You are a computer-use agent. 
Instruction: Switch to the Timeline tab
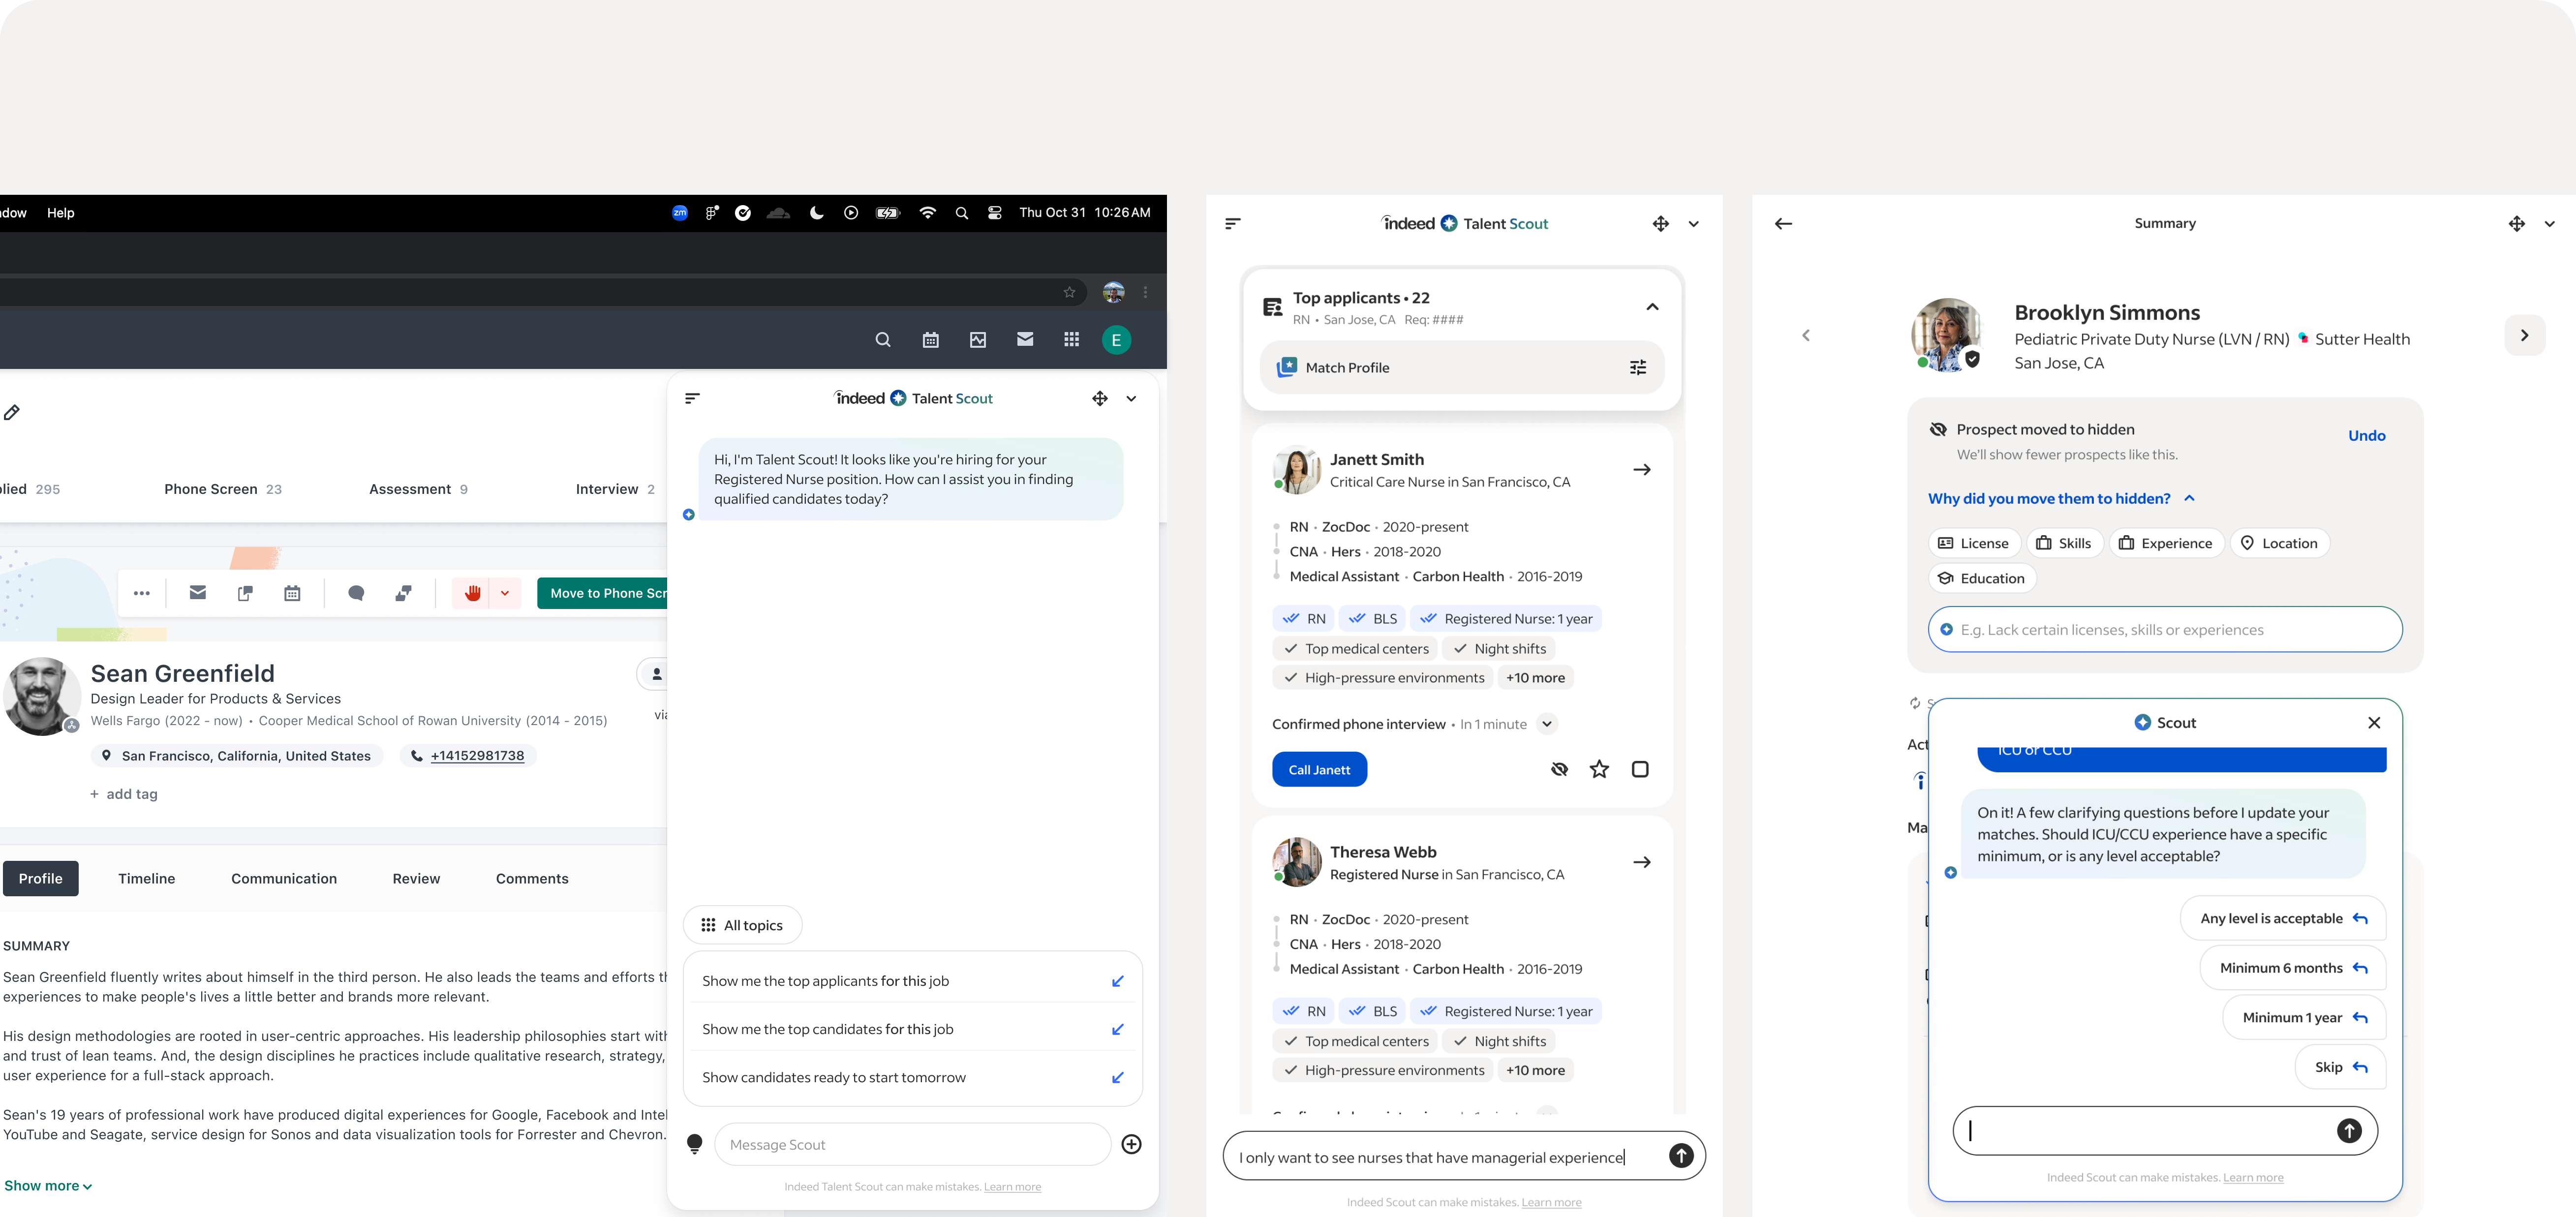tap(146, 878)
